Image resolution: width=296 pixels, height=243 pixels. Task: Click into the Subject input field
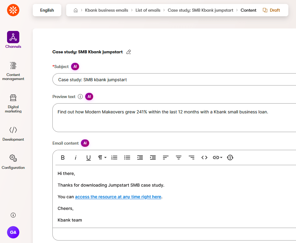click(174, 79)
